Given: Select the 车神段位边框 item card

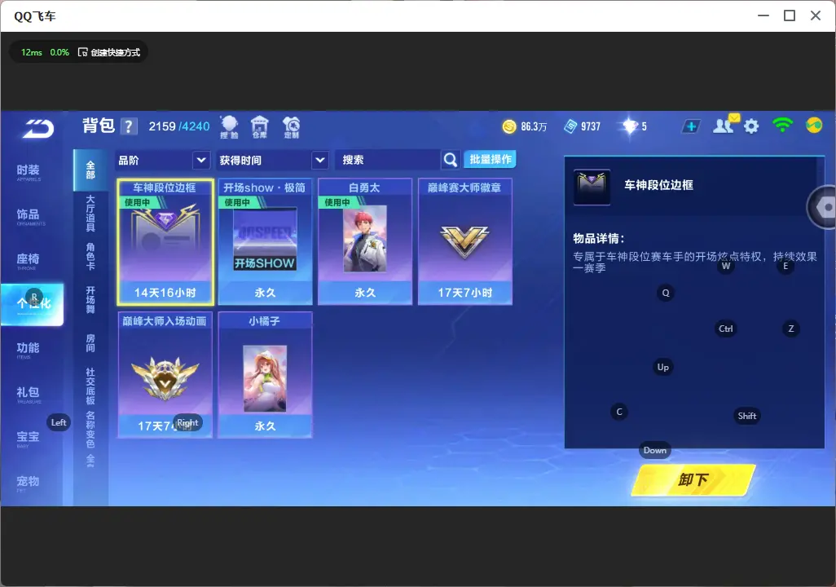Looking at the screenshot, I should point(165,242).
